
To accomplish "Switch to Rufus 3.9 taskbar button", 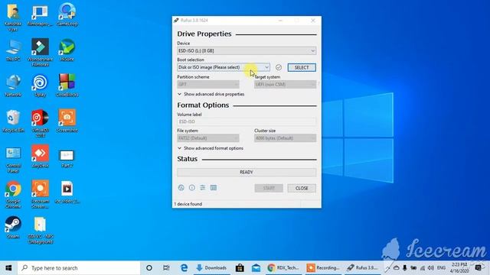I will 362,268.
